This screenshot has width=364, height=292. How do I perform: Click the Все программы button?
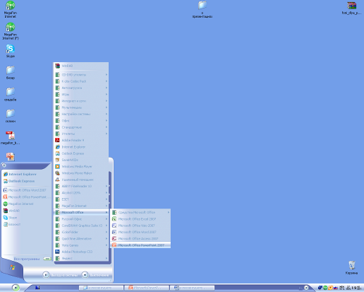[32, 259]
